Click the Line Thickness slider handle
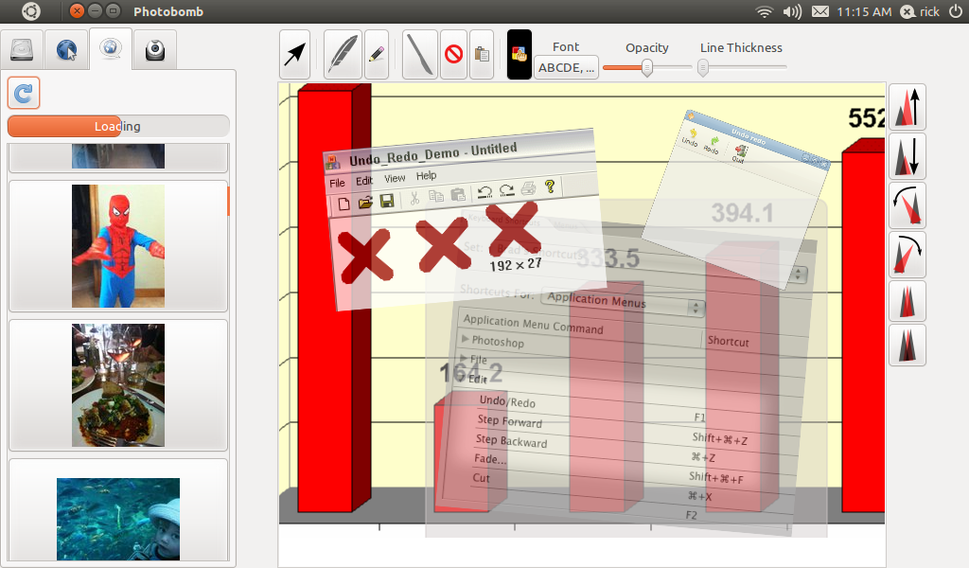 tap(703, 67)
